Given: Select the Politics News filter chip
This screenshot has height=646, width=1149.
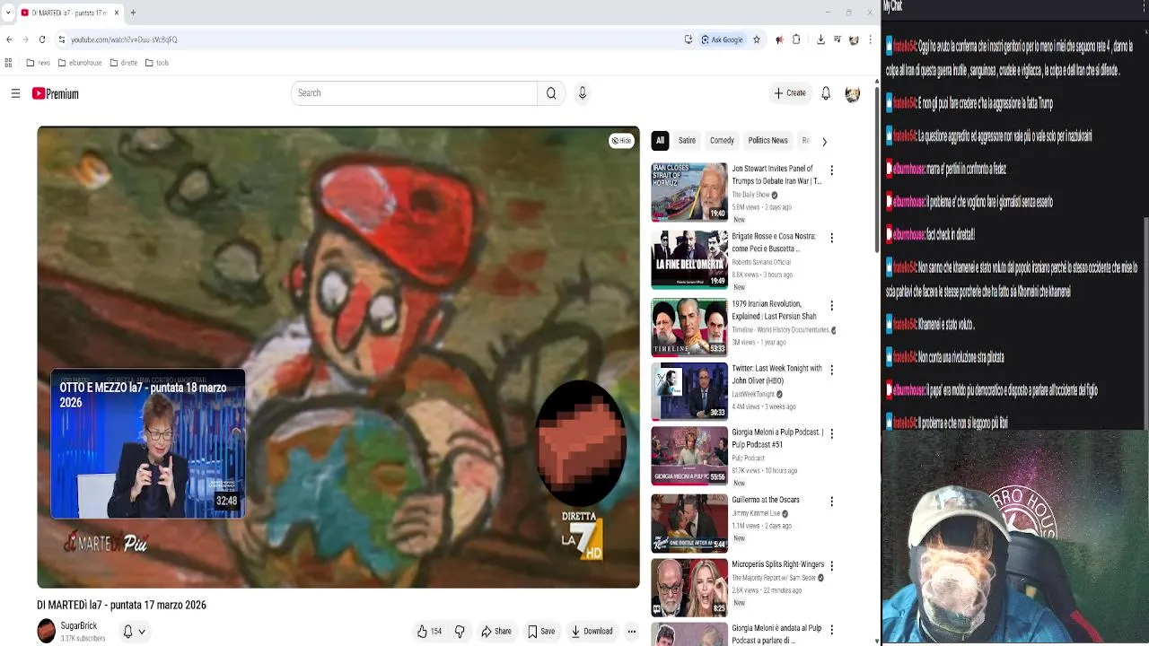Looking at the screenshot, I should (767, 141).
